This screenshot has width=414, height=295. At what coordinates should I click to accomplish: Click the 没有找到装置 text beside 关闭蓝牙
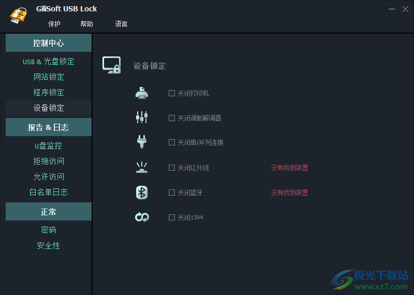(x=289, y=193)
